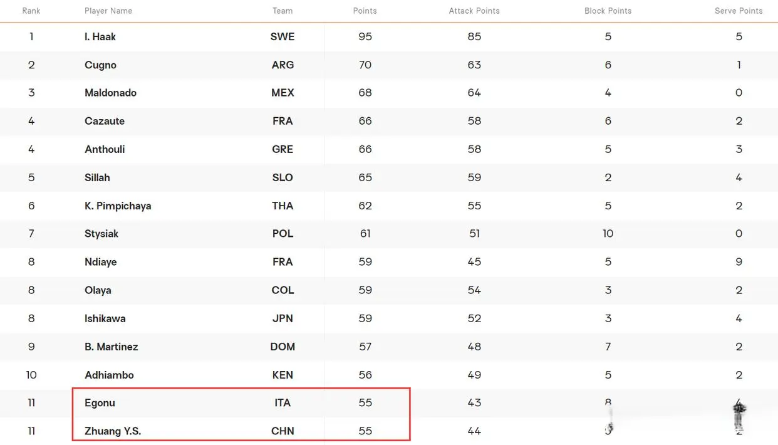Open K. Pimpichaya's player page

[x=118, y=206]
